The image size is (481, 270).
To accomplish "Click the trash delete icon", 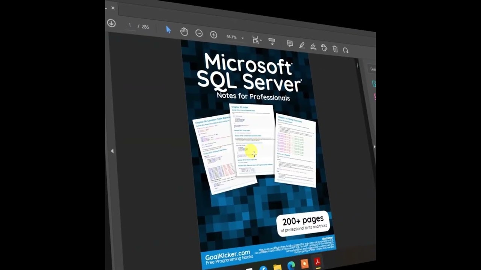I will [335, 49].
